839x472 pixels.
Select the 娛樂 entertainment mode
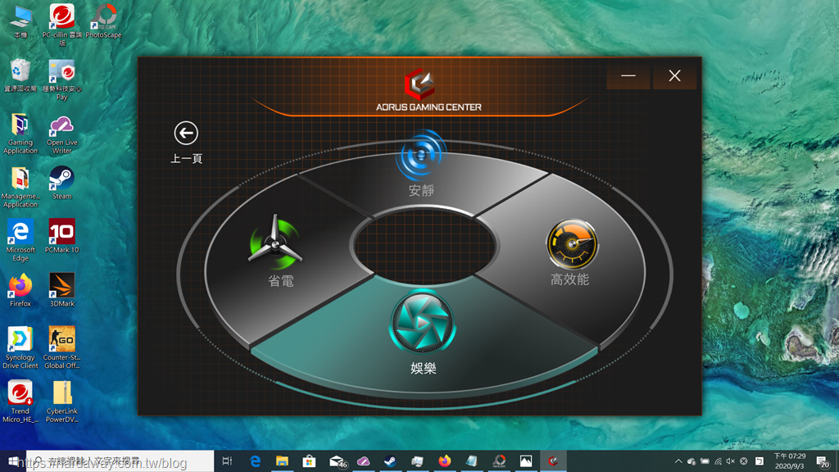[x=423, y=332]
